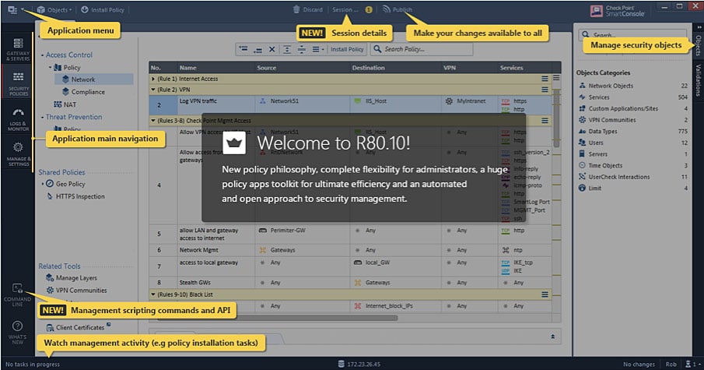The height and width of the screenshot is (370, 704).
Task: Click the collapse all sections icon
Action: [302, 49]
